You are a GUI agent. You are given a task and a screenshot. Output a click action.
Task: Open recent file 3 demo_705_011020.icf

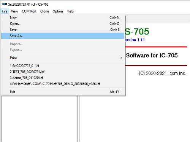[63, 78]
